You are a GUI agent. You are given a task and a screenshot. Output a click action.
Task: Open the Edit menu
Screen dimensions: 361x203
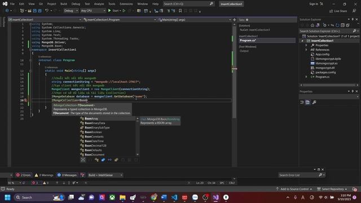[21, 4]
